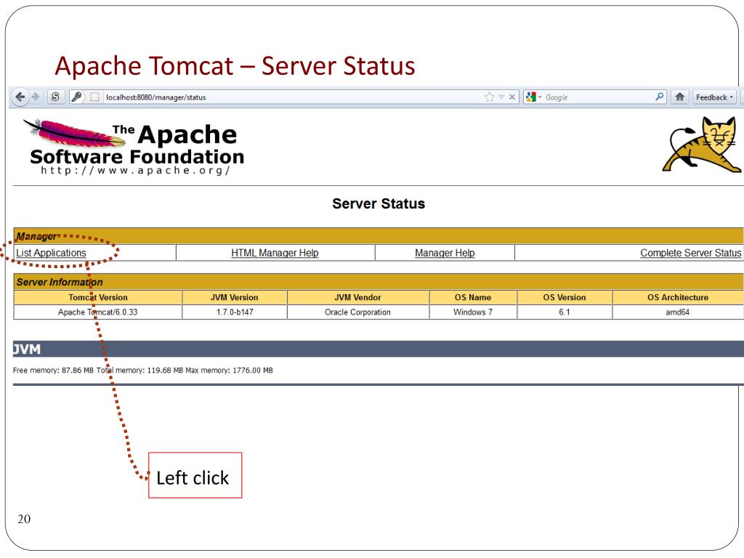Click the key icon beside address bar

coord(76,97)
